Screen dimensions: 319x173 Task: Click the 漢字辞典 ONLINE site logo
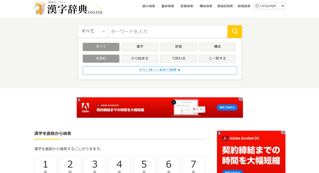click(x=69, y=8)
